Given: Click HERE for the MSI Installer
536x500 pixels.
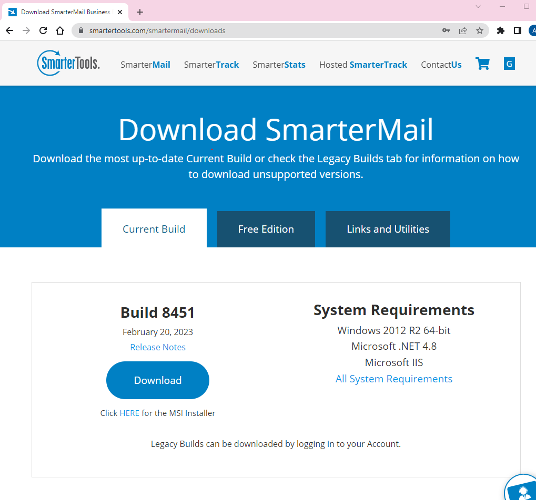Looking at the screenshot, I should pyautogui.click(x=129, y=413).
